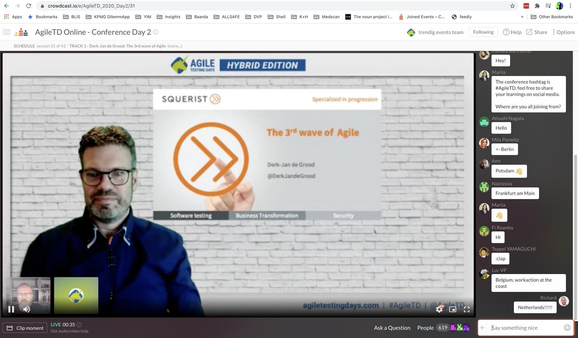Open the Chrome media control icon

pos(549,6)
